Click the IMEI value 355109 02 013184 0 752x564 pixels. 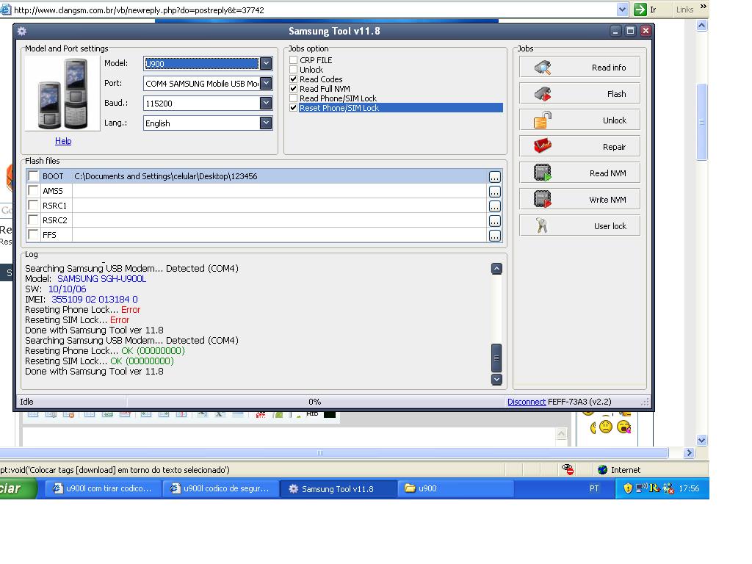point(95,300)
